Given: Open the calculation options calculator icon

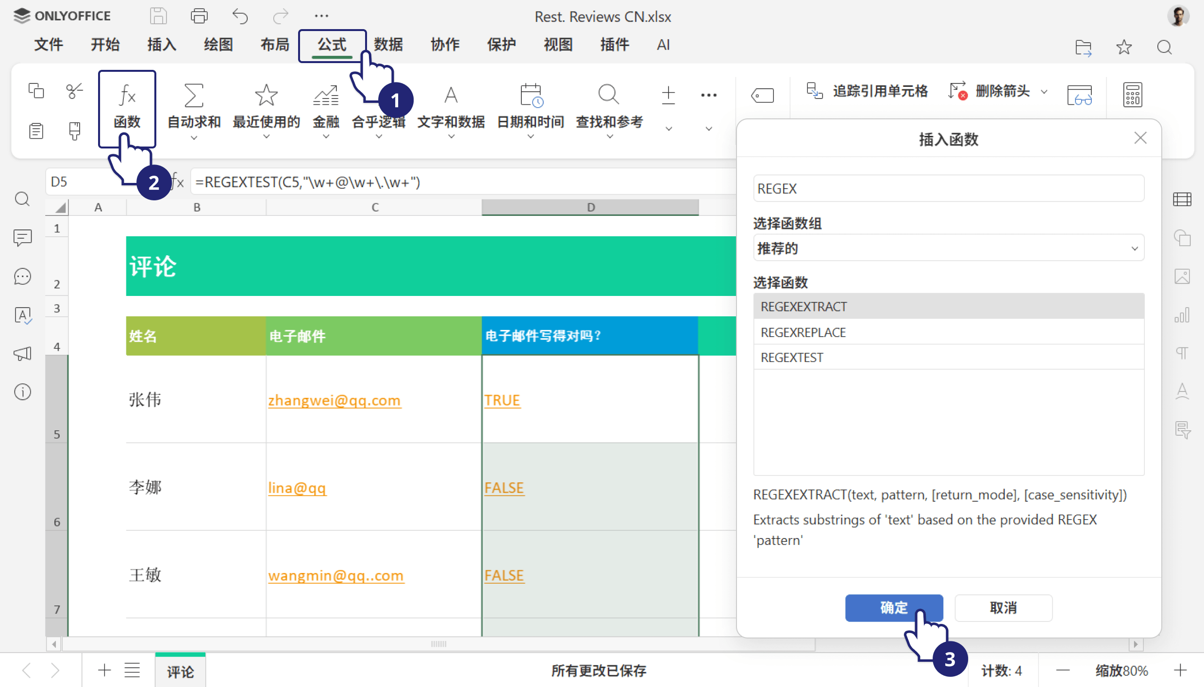Looking at the screenshot, I should point(1132,95).
